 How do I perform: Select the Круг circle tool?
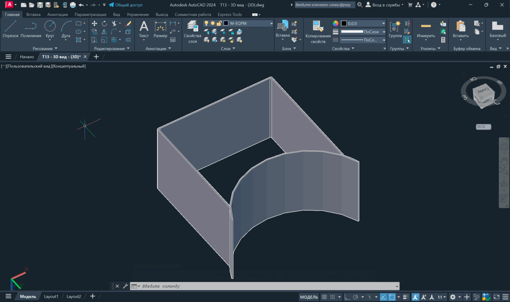click(50, 29)
